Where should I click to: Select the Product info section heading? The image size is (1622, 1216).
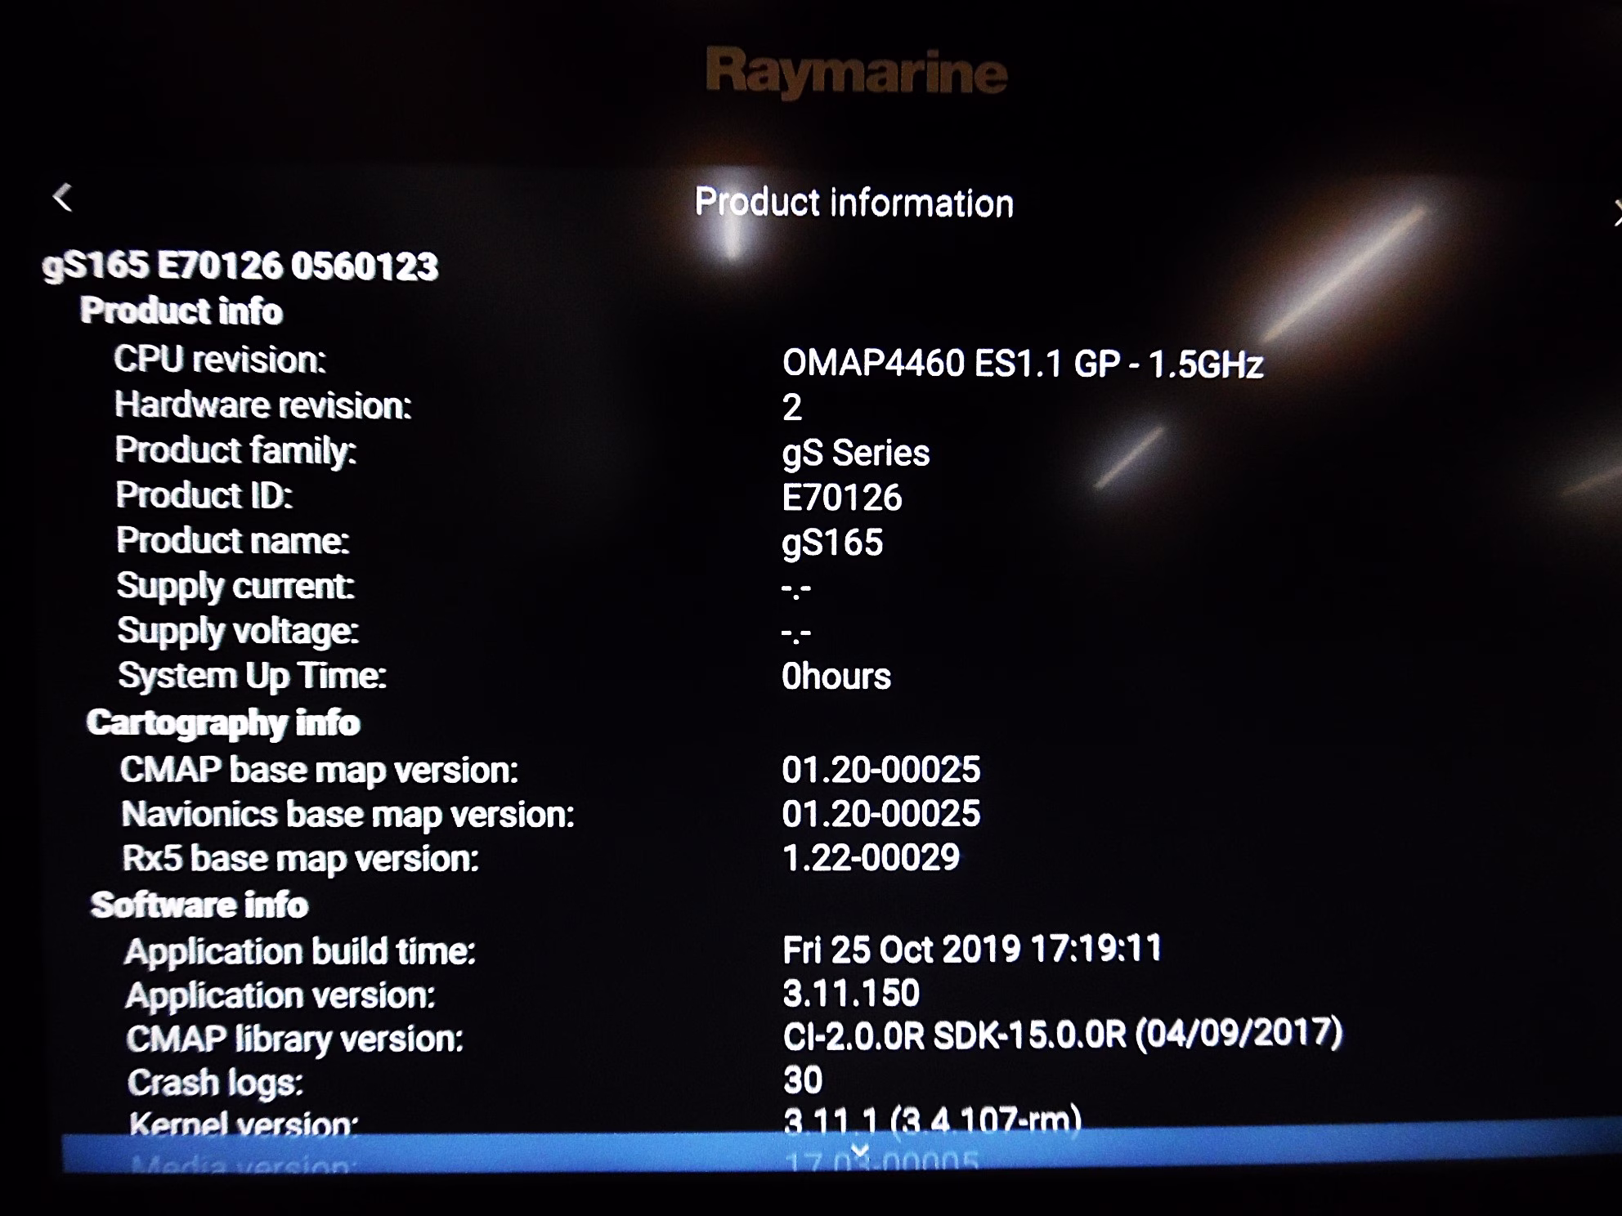point(181,311)
